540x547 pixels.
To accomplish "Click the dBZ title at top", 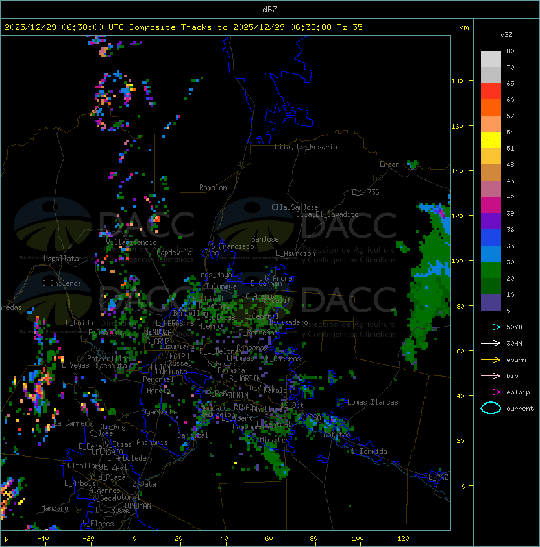I will 270,9.
